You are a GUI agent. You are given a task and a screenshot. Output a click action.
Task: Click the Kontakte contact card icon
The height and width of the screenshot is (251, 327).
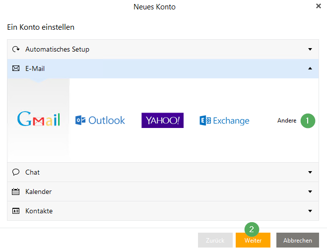(16, 211)
